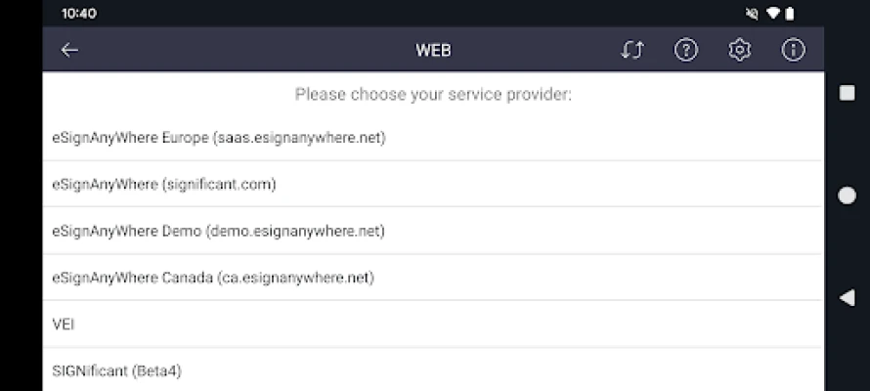Tap the battery status icon

point(789,14)
